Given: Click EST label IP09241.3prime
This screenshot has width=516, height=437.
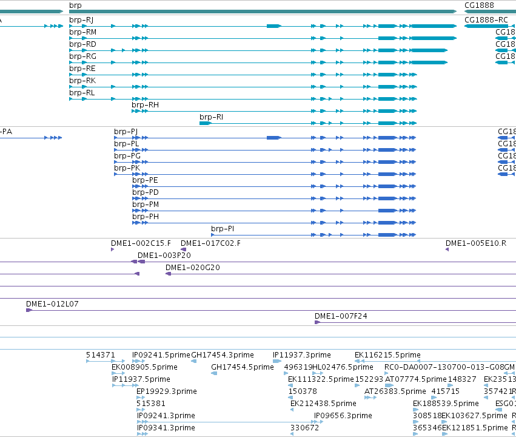Looking at the screenshot, I should 166,416.
